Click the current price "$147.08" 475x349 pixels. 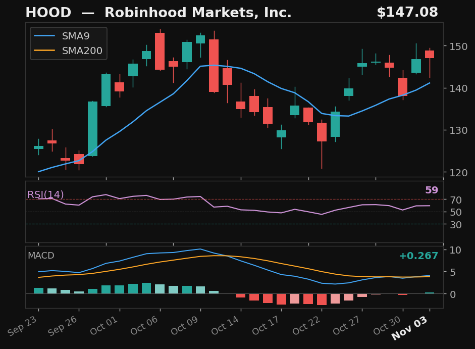click(x=407, y=13)
